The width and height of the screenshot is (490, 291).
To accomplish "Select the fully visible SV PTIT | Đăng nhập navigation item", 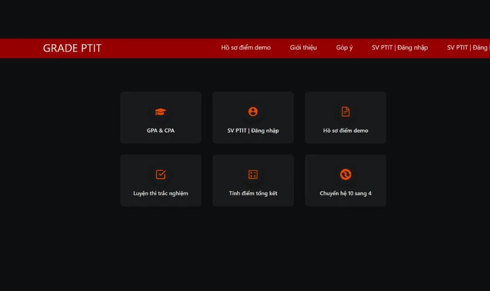I will 400,47.
